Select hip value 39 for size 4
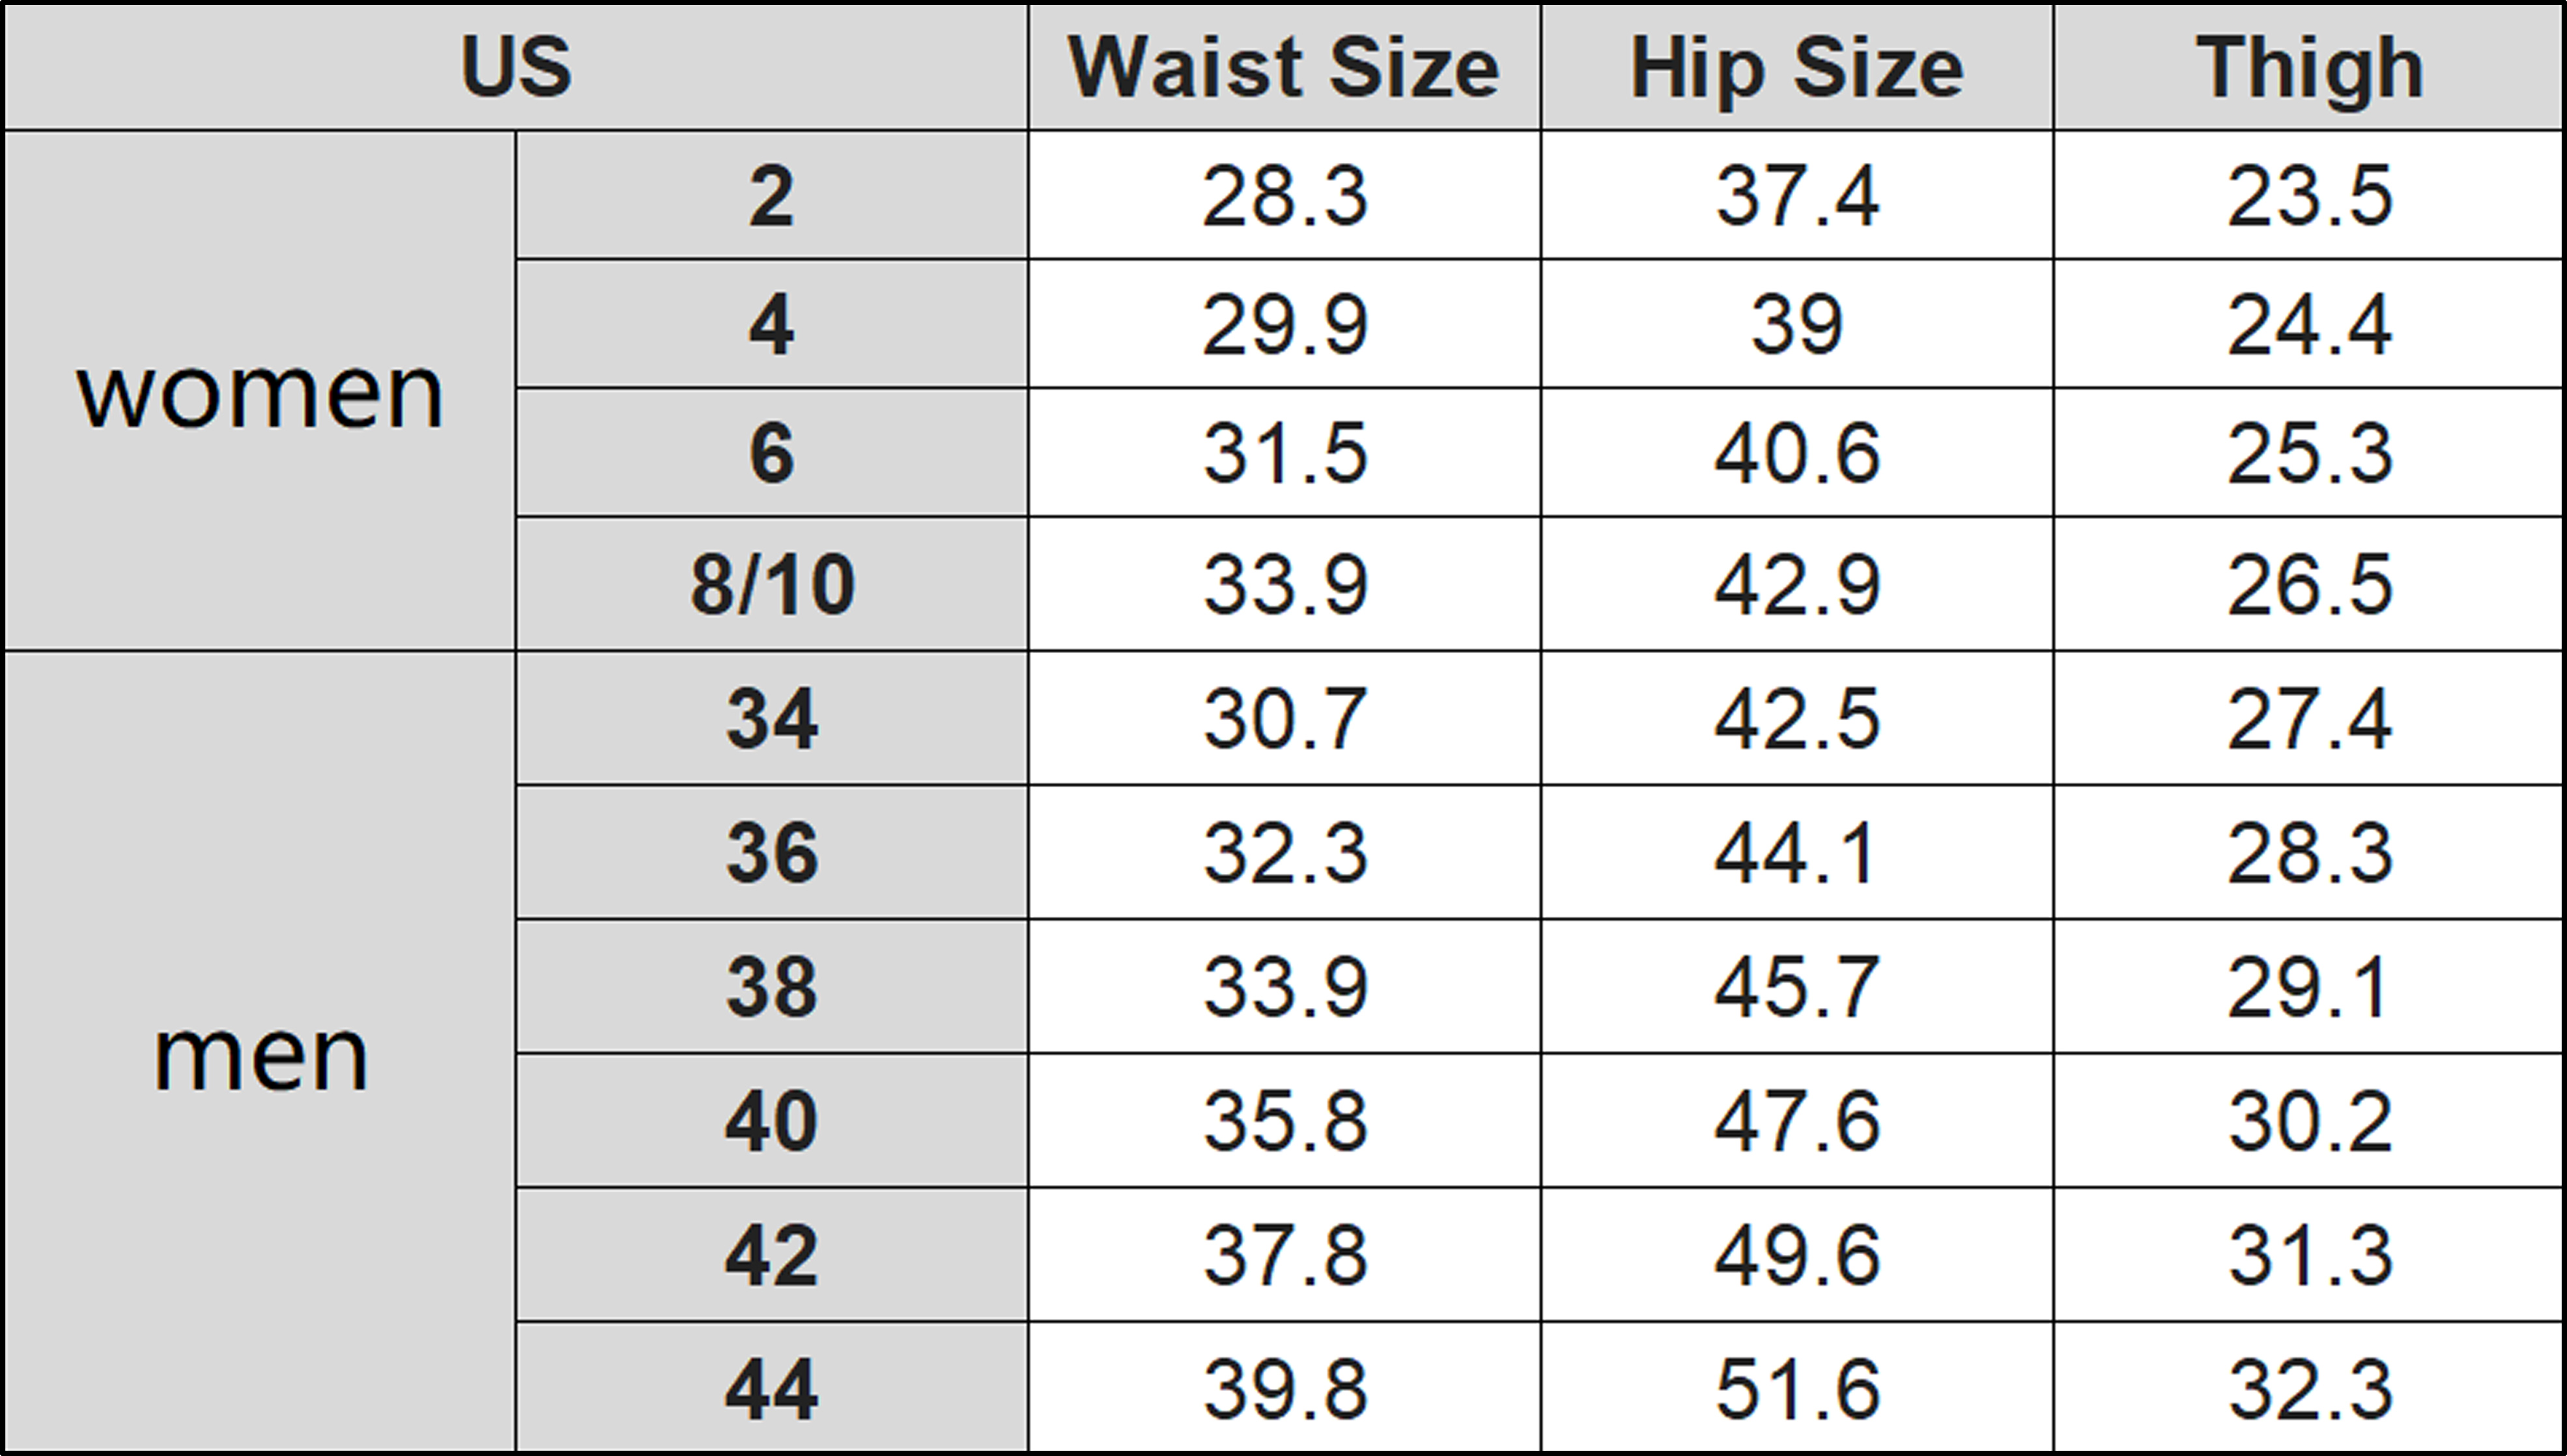The width and height of the screenshot is (2567, 1456). 1797,325
